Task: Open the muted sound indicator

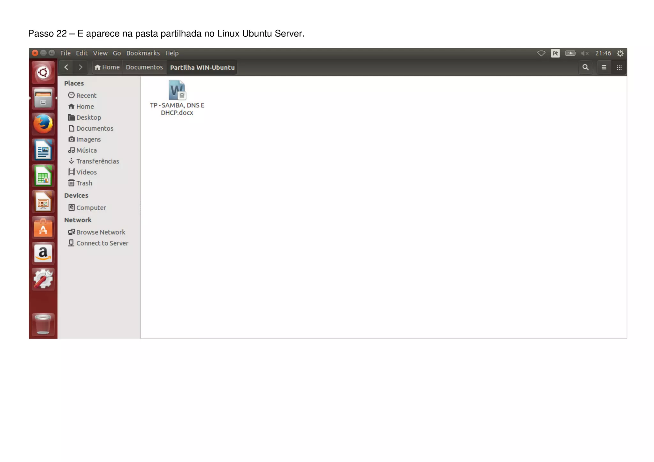Action: click(585, 53)
